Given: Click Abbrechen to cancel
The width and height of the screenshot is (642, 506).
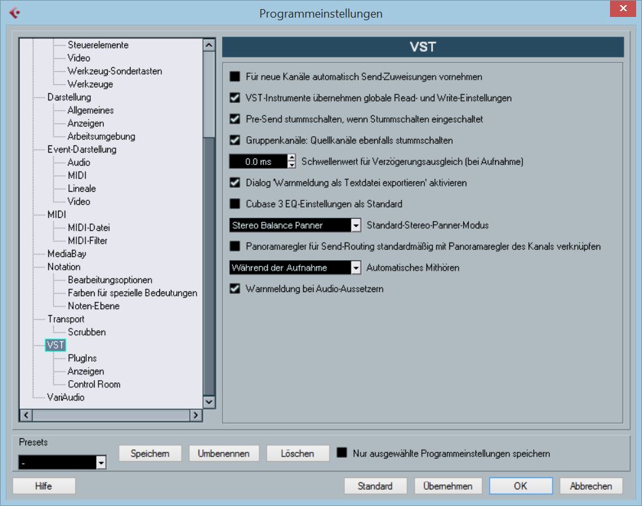Looking at the screenshot, I should pos(591,486).
